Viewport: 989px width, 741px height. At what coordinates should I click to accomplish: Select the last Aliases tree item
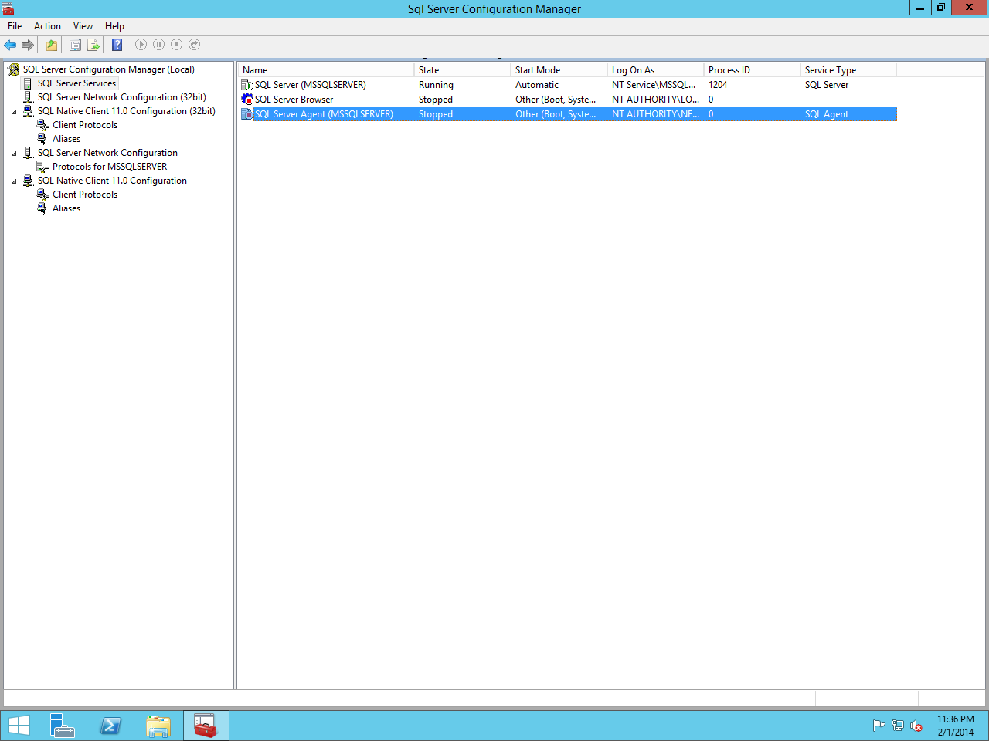66,208
